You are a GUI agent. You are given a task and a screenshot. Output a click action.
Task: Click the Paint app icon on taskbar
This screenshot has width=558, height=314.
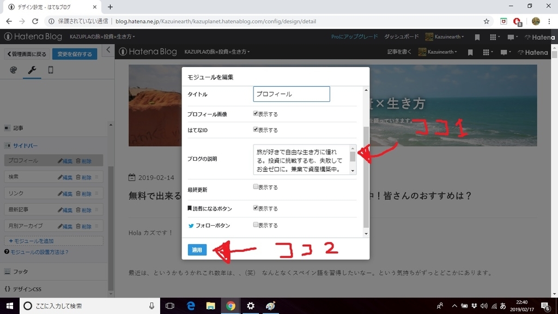tap(270, 306)
